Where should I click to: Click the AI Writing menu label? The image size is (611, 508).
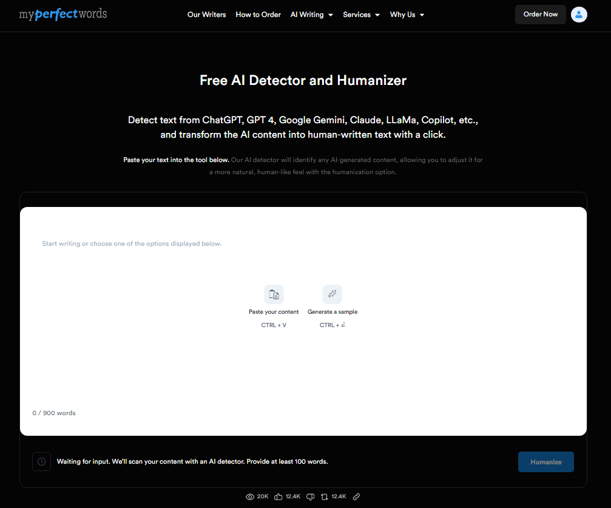click(306, 15)
